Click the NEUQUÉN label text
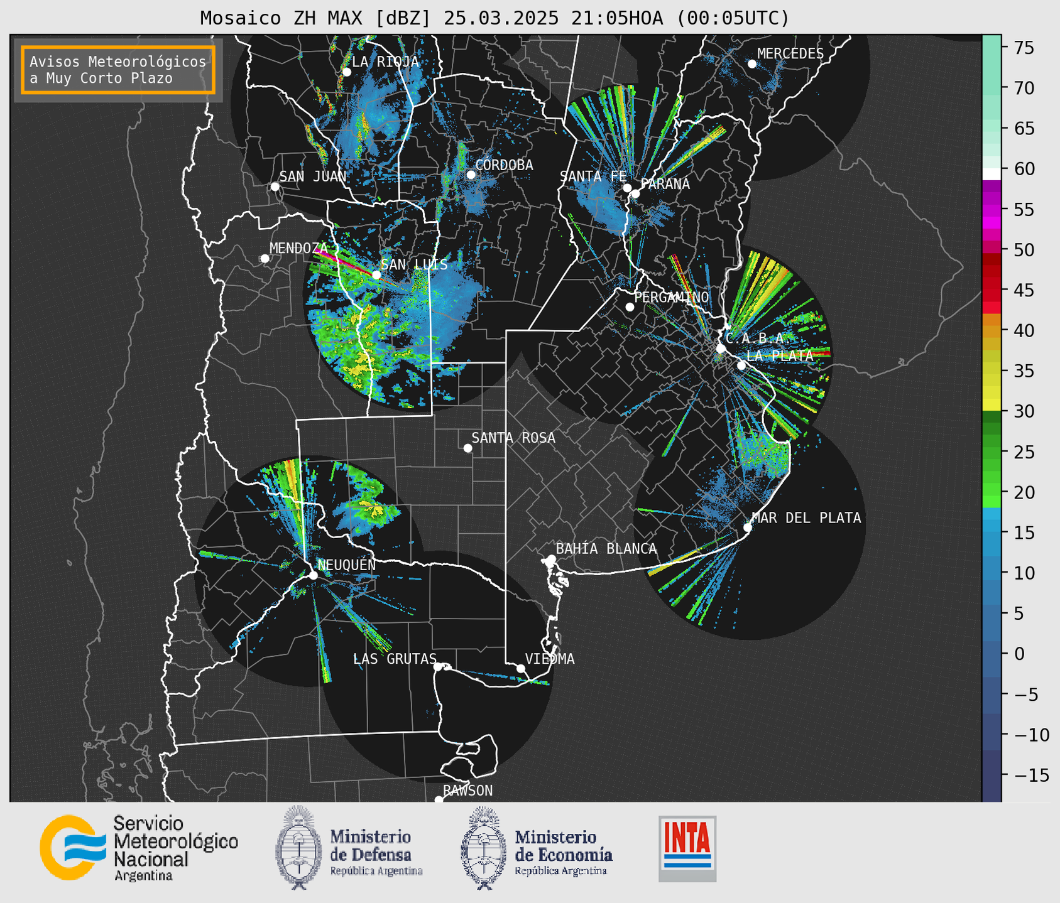This screenshot has width=1060, height=903. 347,565
